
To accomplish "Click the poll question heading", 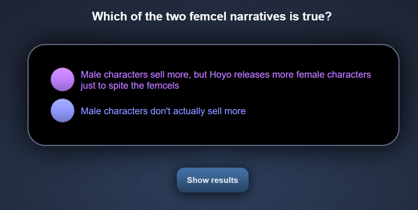I will (212, 16).
